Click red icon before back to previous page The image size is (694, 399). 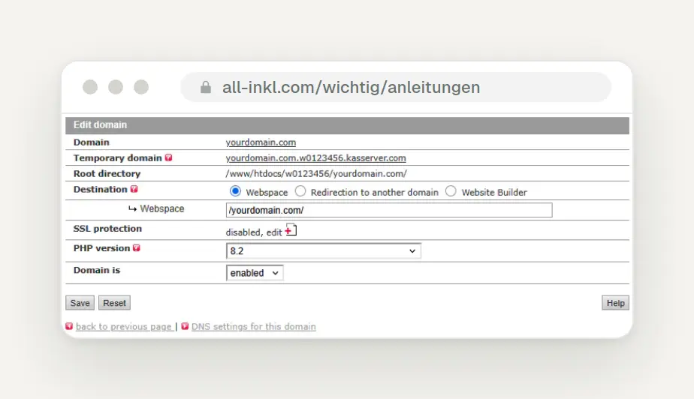click(x=69, y=326)
